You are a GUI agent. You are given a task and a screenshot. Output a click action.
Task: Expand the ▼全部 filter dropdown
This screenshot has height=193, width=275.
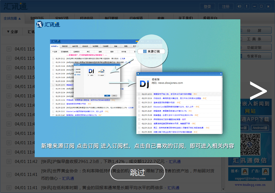(x=12, y=32)
